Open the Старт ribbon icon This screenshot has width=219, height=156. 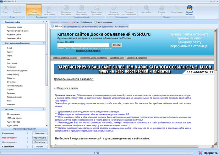(x=5, y=10)
